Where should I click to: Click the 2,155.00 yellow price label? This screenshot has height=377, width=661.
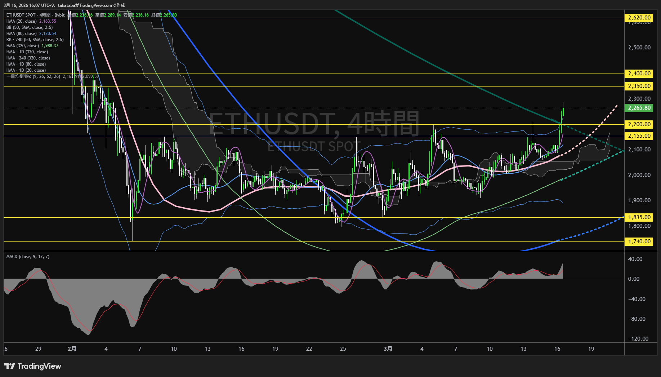click(639, 136)
